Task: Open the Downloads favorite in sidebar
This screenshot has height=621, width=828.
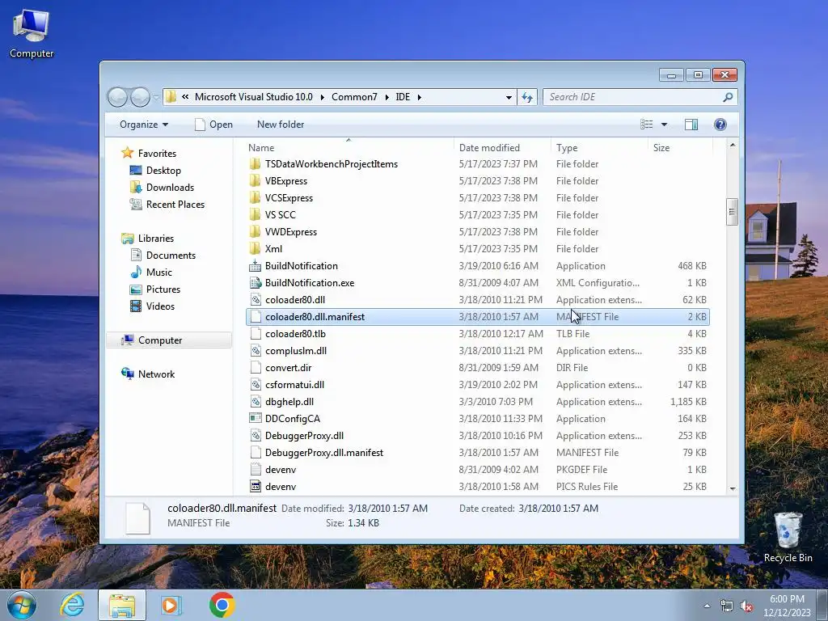Action: point(170,188)
